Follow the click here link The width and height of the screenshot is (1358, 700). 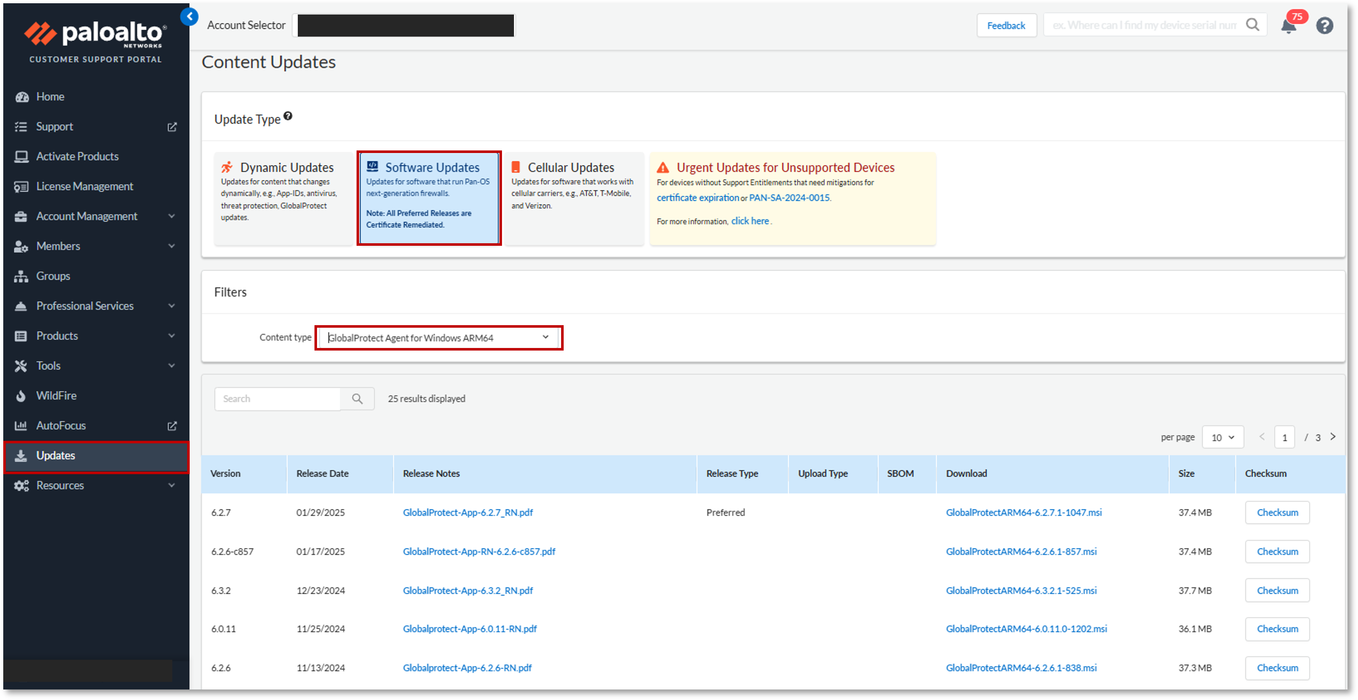tap(750, 221)
